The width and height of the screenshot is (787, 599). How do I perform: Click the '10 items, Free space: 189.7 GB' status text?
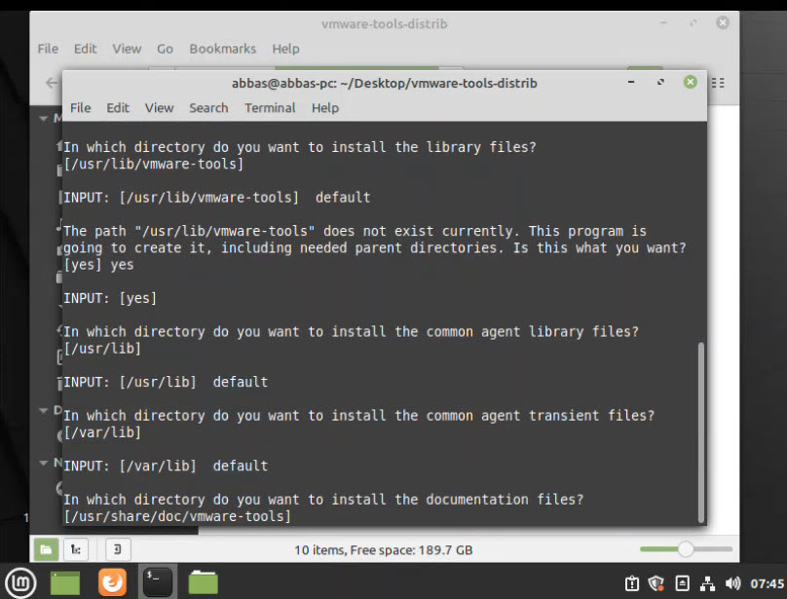384,549
